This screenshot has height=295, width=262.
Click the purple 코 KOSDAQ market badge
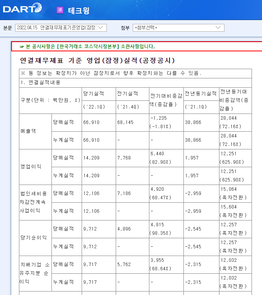(x=60, y=10)
